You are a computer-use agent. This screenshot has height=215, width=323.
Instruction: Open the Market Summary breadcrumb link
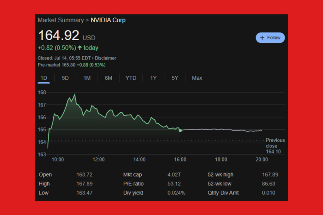(61, 20)
